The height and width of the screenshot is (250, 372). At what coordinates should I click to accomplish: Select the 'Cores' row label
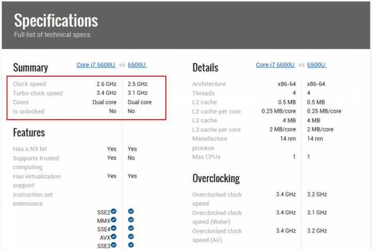click(x=21, y=102)
